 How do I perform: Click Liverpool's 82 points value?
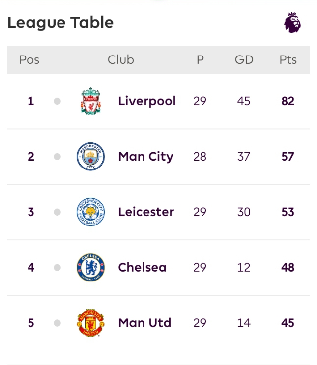tap(288, 101)
